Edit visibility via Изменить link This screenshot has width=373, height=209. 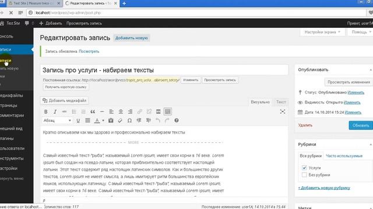pos(352,102)
